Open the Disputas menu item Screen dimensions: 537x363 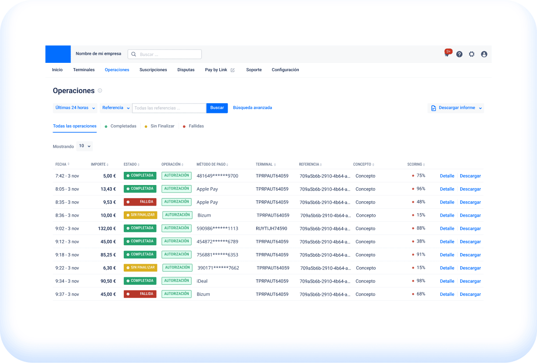(x=186, y=70)
